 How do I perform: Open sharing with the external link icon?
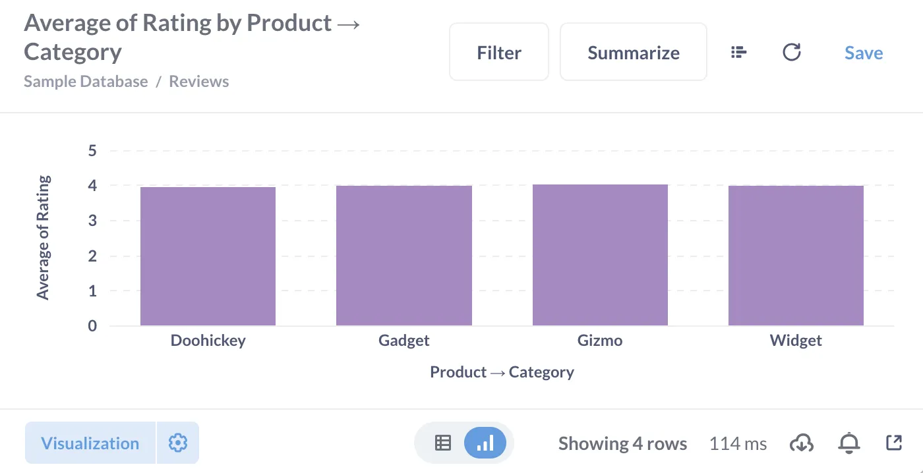[894, 443]
